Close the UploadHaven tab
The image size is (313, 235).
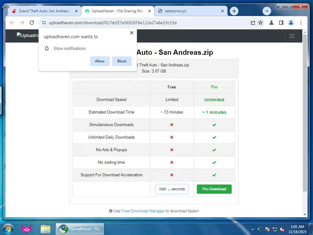(x=149, y=11)
